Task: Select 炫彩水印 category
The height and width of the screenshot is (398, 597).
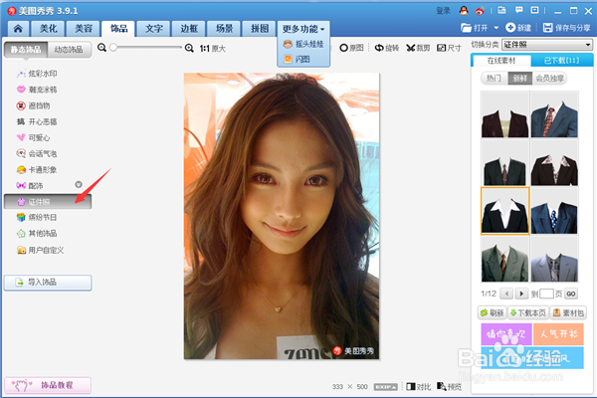Action: (37, 74)
